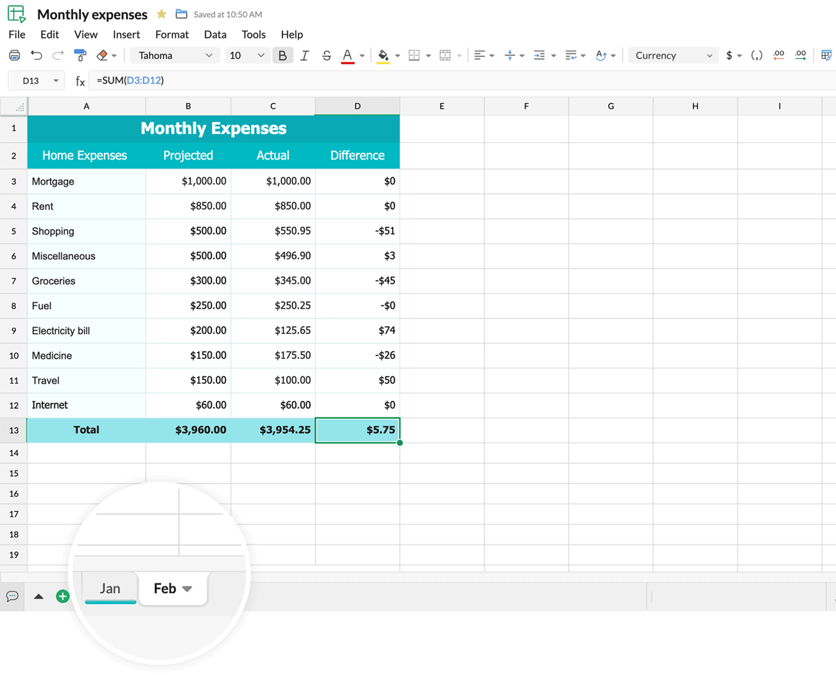
Task: Click the Print icon
Action: click(x=14, y=55)
